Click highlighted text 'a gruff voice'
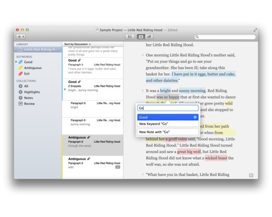 click(x=176, y=139)
